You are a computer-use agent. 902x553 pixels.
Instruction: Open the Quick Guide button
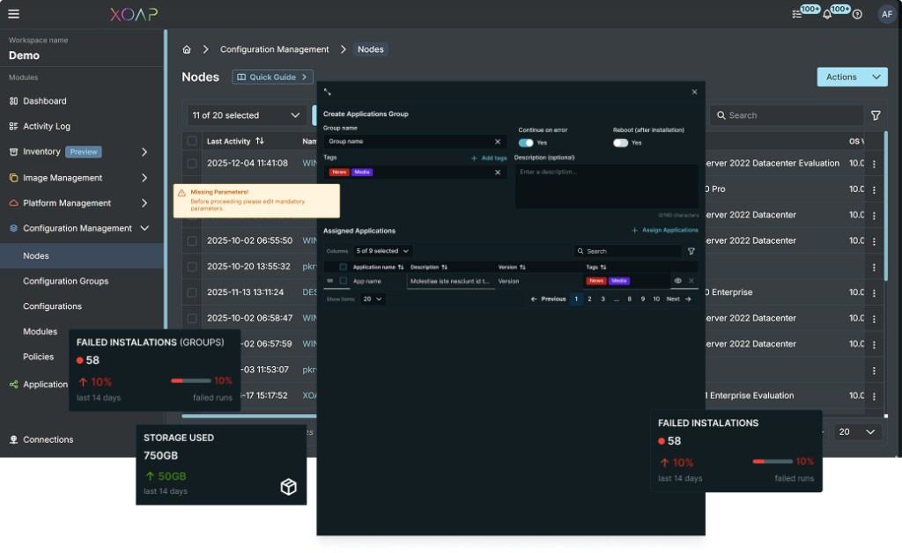(x=272, y=77)
